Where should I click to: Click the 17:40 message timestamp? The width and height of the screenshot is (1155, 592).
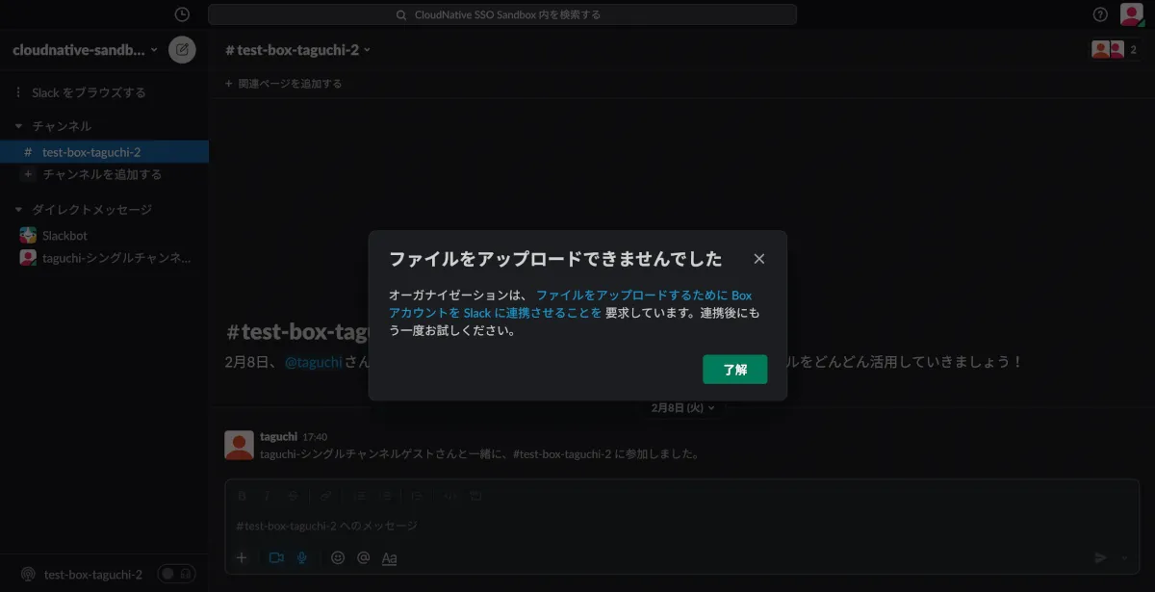(315, 437)
